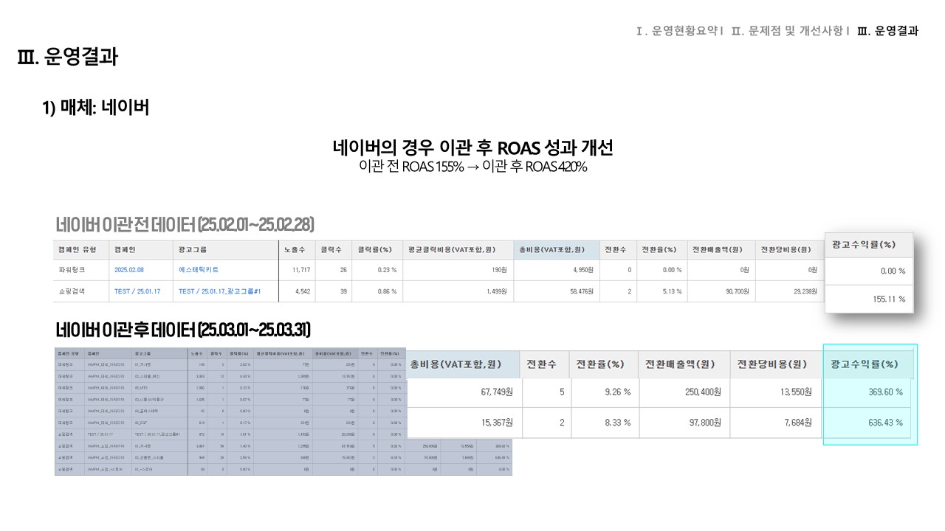
Task: Click the small March data table thumbnail
Action: 283,411
